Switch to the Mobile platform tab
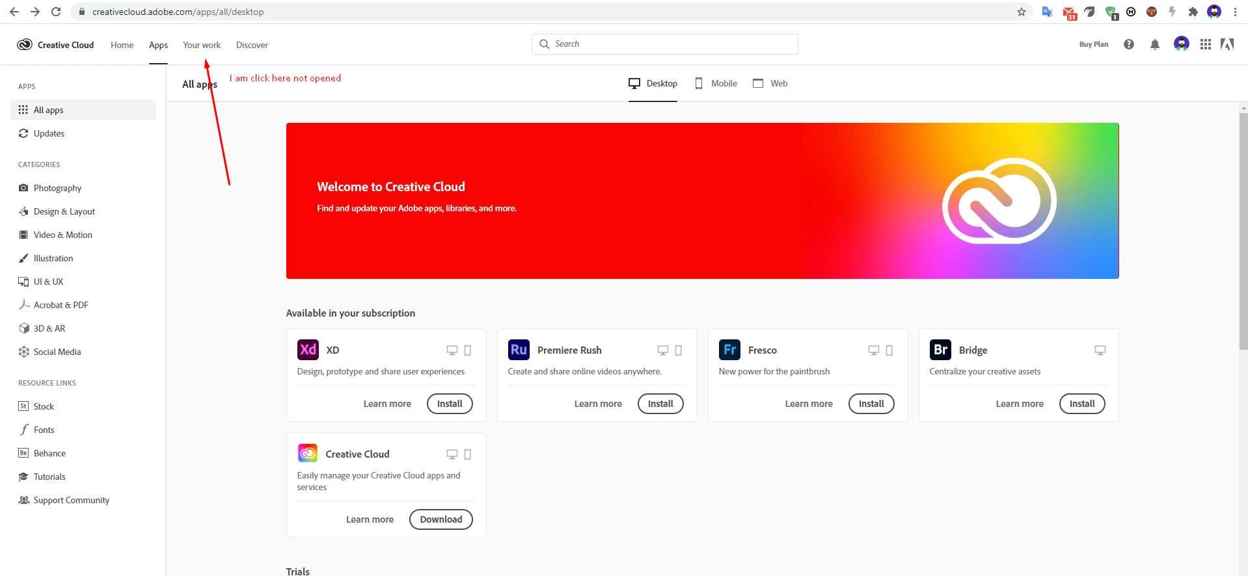This screenshot has width=1248, height=576. [x=716, y=83]
